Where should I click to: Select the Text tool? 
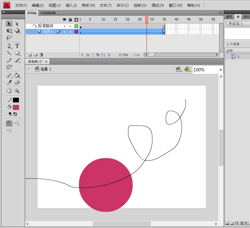tap(17, 46)
